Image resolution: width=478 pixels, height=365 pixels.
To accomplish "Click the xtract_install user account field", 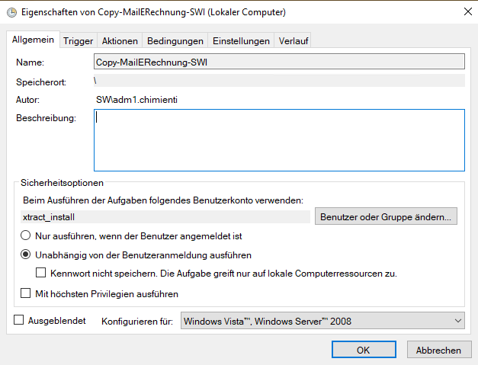I will 165,216.
